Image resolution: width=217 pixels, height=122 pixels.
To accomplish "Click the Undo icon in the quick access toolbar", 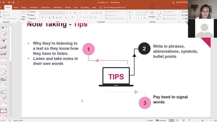I will click(x=4, y=2).
